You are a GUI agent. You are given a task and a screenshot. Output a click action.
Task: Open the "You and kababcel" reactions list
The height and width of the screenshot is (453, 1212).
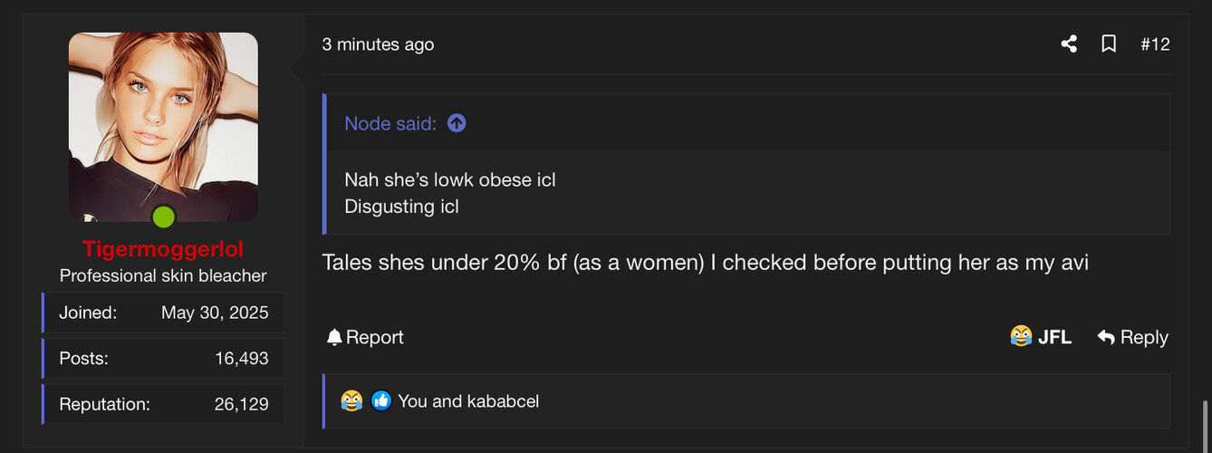467,400
